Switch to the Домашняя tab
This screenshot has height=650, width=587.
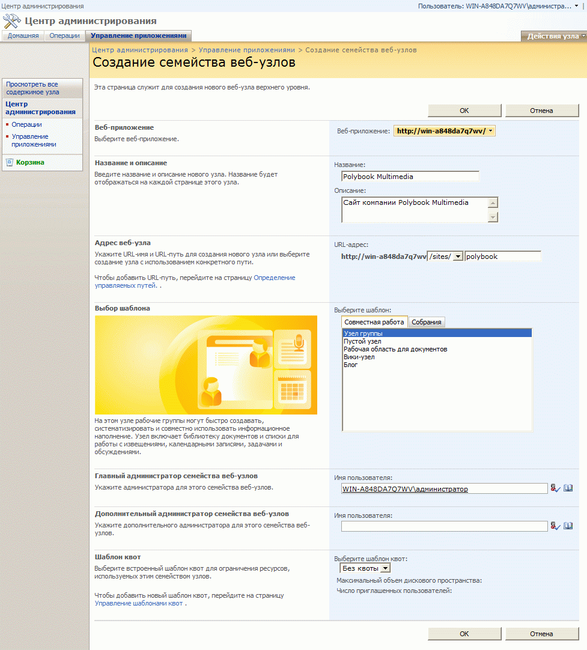point(23,35)
